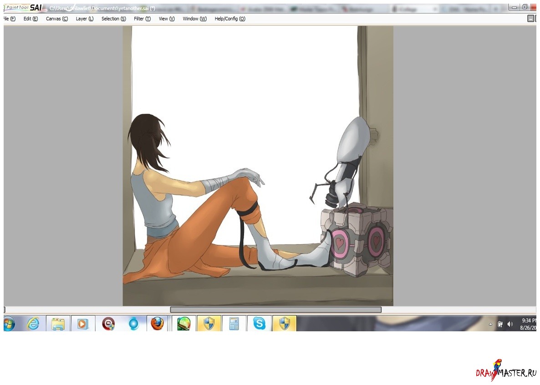The width and height of the screenshot is (540, 385).
Task: Click the blue orb taskbar icon
Action: pyautogui.click(x=133, y=324)
